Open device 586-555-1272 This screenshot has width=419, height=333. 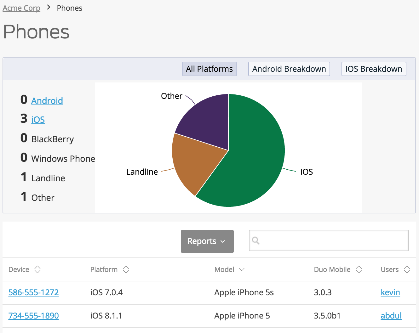click(x=34, y=292)
